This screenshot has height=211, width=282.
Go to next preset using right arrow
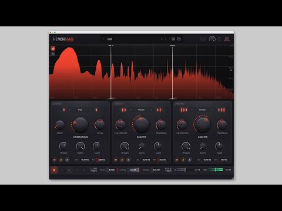pyautogui.click(x=166, y=39)
